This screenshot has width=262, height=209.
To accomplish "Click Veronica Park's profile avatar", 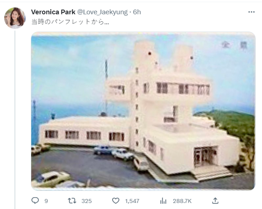I will [x=15, y=18].
